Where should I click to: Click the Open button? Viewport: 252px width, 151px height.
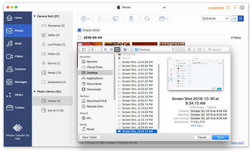point(220,137)
